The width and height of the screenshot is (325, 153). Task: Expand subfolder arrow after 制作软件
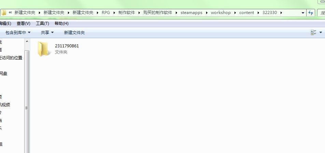(139, 13)
